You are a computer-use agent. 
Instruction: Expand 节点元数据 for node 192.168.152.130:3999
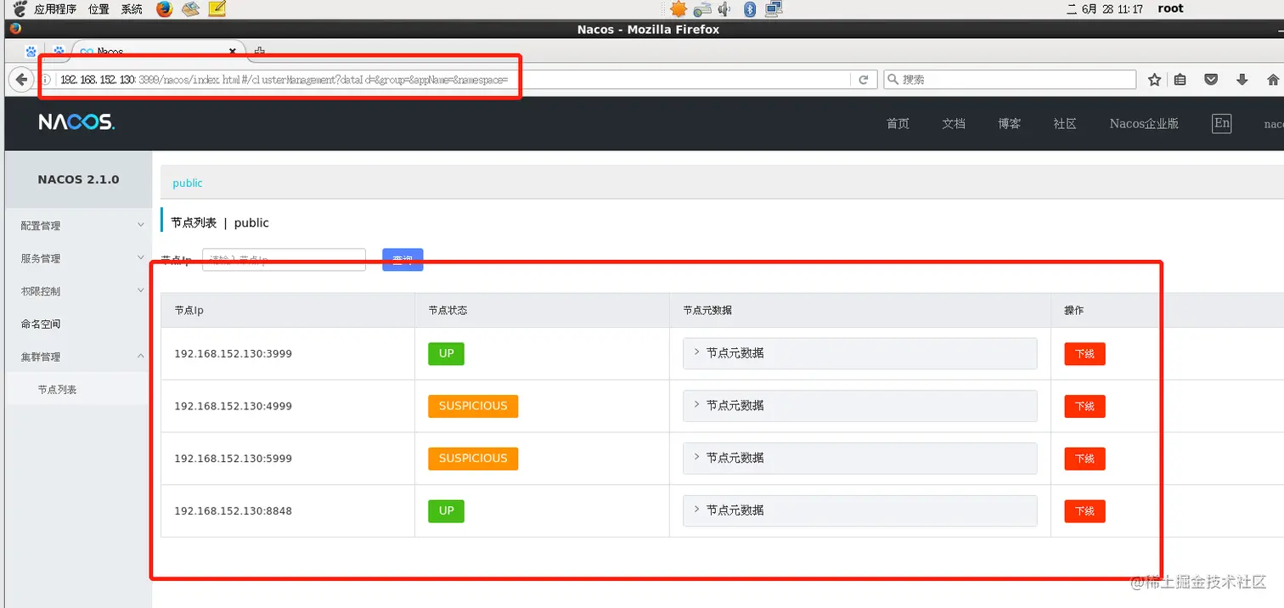coord(859,353)
